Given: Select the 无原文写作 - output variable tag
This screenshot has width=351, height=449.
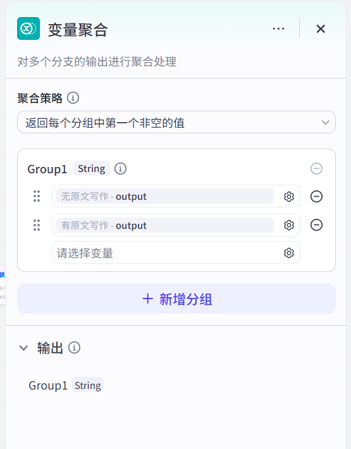Looking at the screenshot, I should tap(165, 197).
